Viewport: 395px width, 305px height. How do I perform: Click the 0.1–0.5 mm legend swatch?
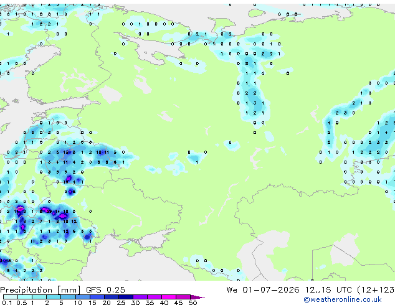pos(11,297)
